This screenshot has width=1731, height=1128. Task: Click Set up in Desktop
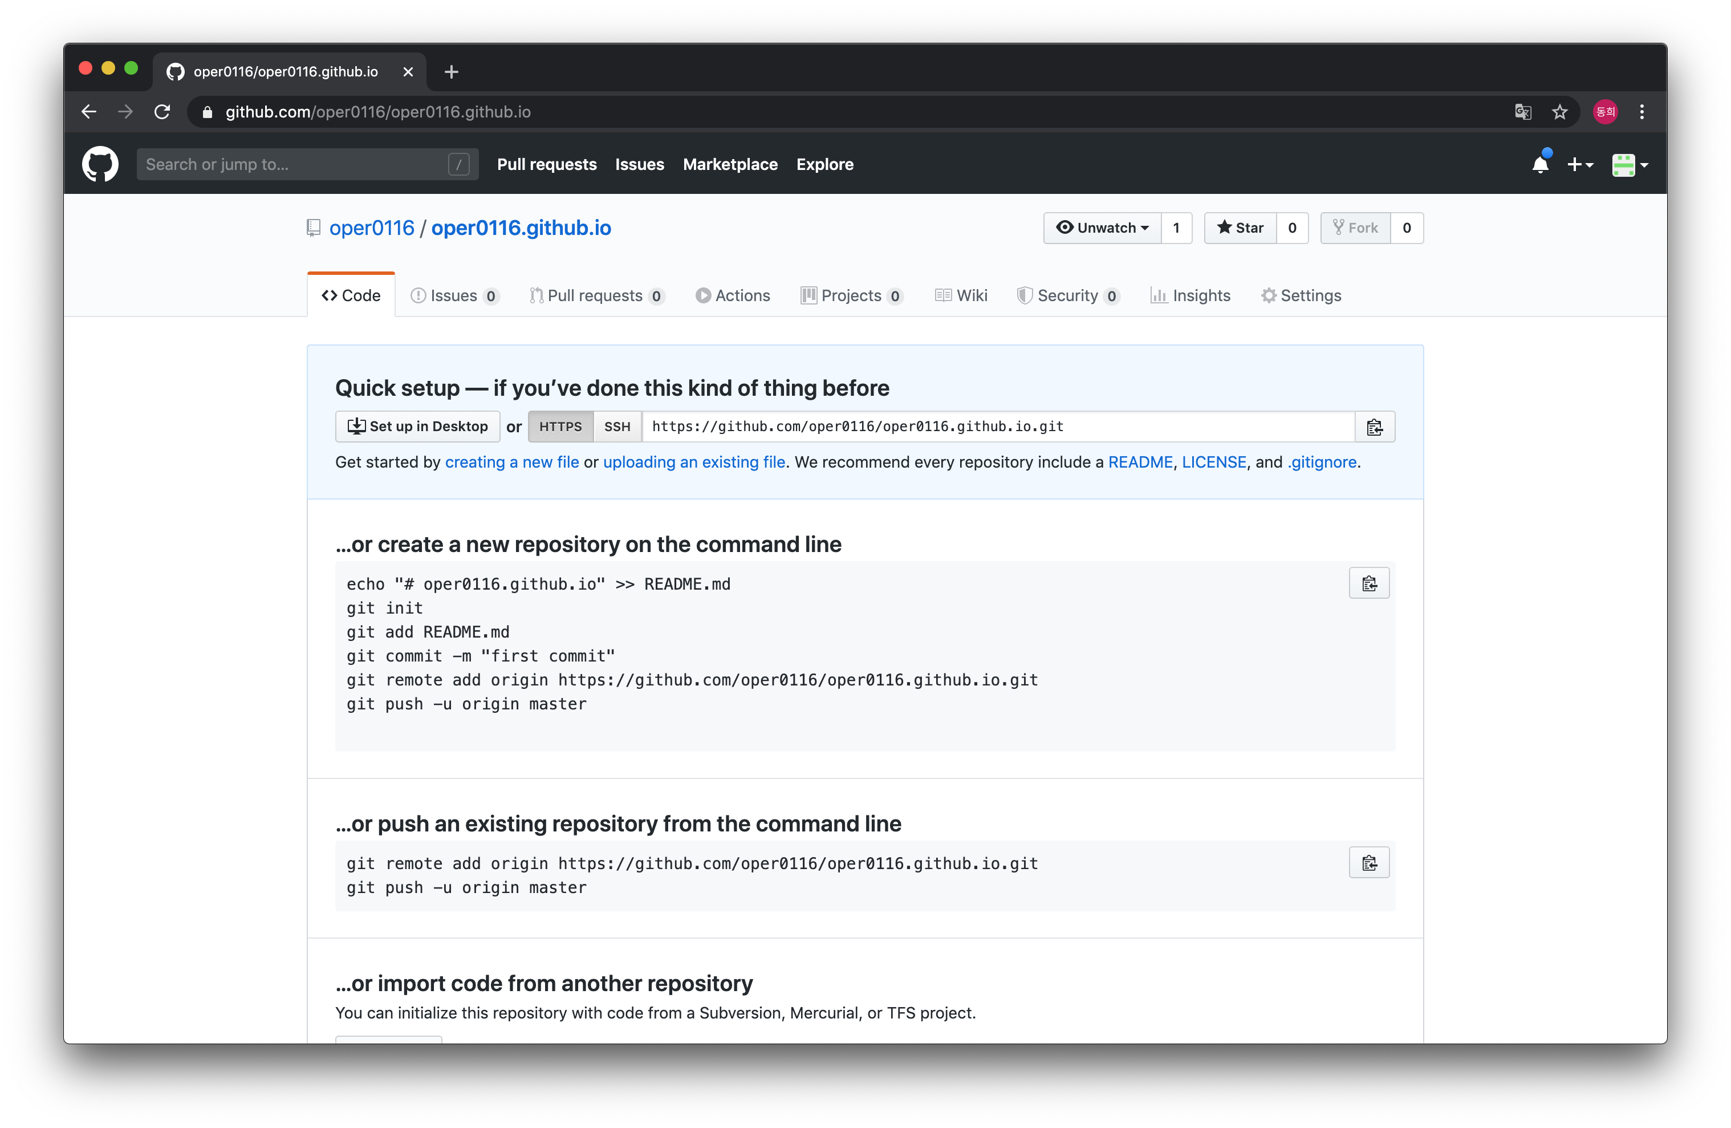[x=417, y=427]
